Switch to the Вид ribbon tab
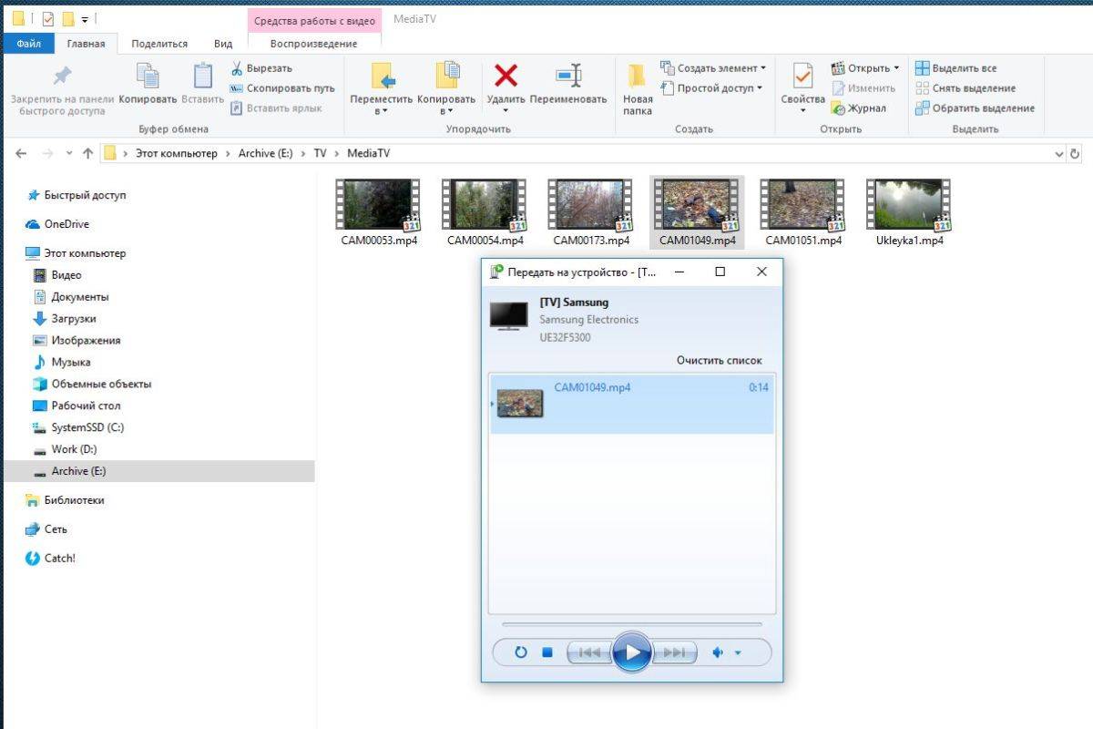Screen dimensions: 1093x729 click(x=223, y=44)
